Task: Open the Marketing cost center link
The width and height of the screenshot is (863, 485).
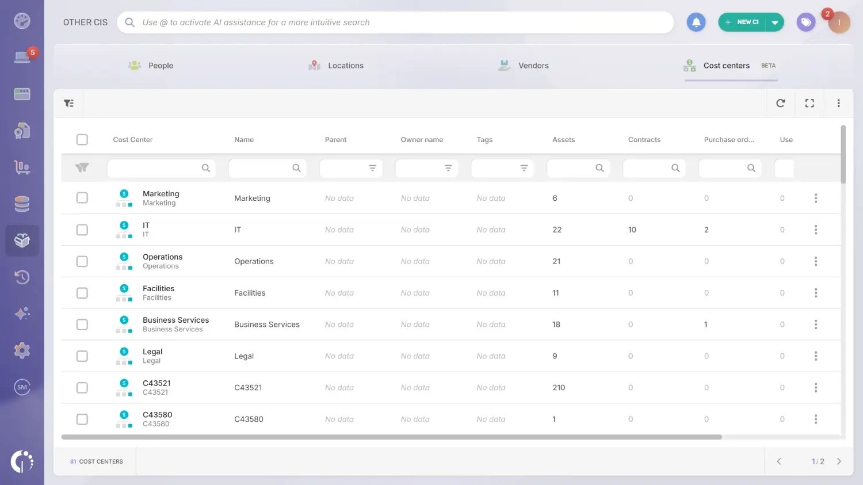Action: click(x=161, y=193)
